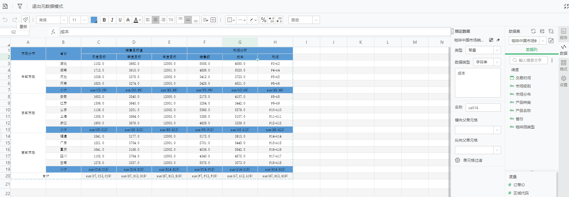This screenshot has height=197, width=569.
Task: Open the 咖啡中国市场销 dataset dropdown
Action: click(527, 41)
